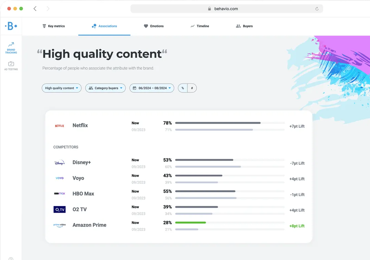Viewport: 370px width, 260px height.
Task: Click the +7pt Lift label
Action: [x=297, y=126]
